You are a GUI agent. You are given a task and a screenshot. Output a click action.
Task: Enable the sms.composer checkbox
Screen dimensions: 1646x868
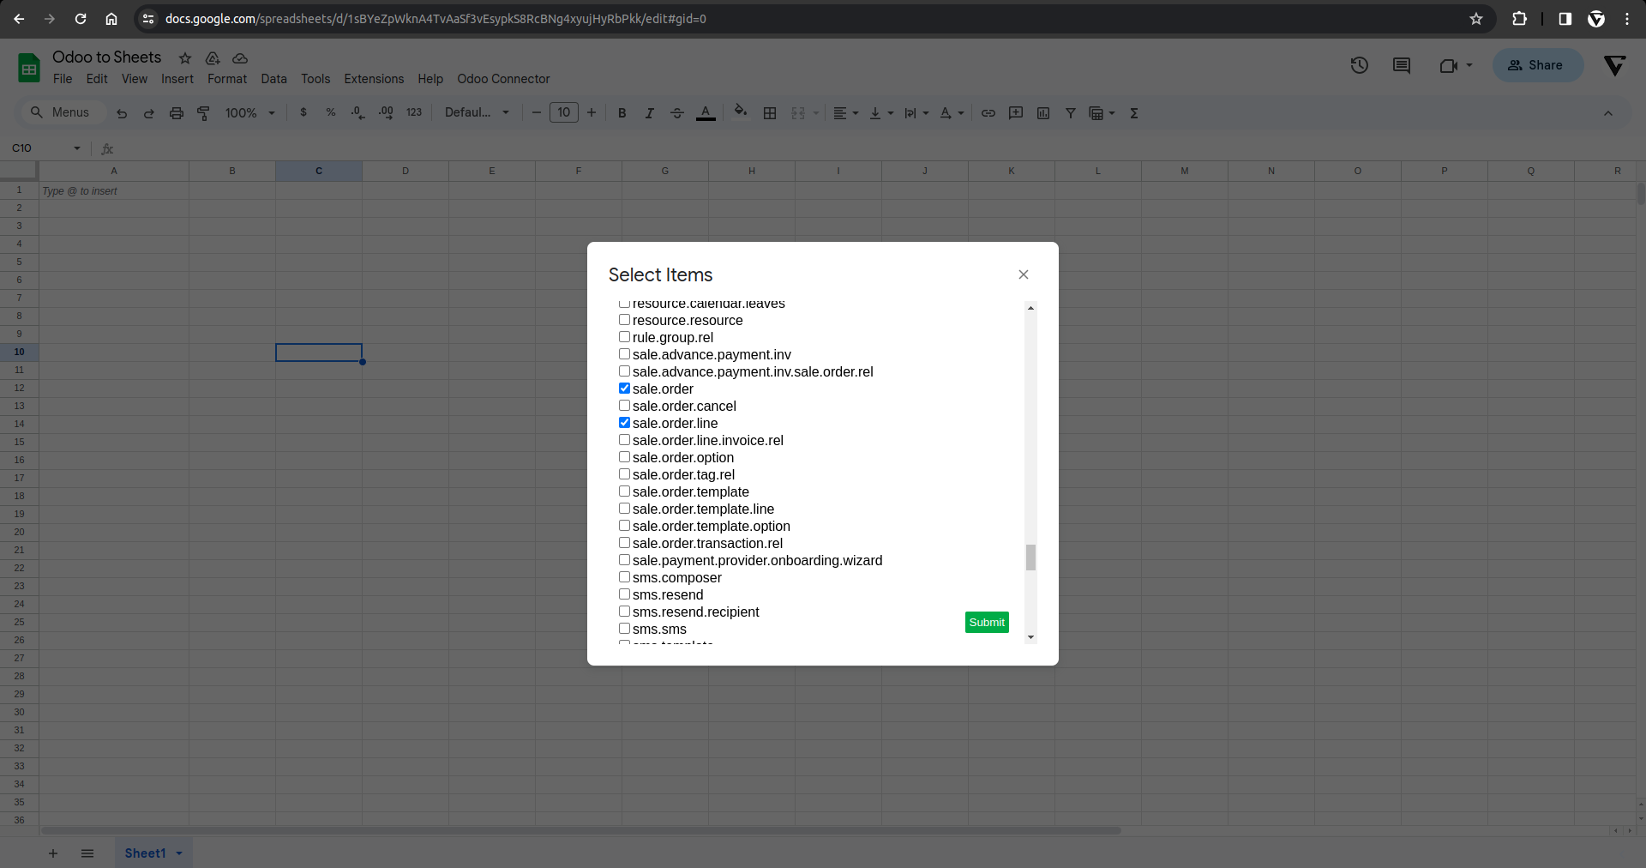tap(624, 576)
